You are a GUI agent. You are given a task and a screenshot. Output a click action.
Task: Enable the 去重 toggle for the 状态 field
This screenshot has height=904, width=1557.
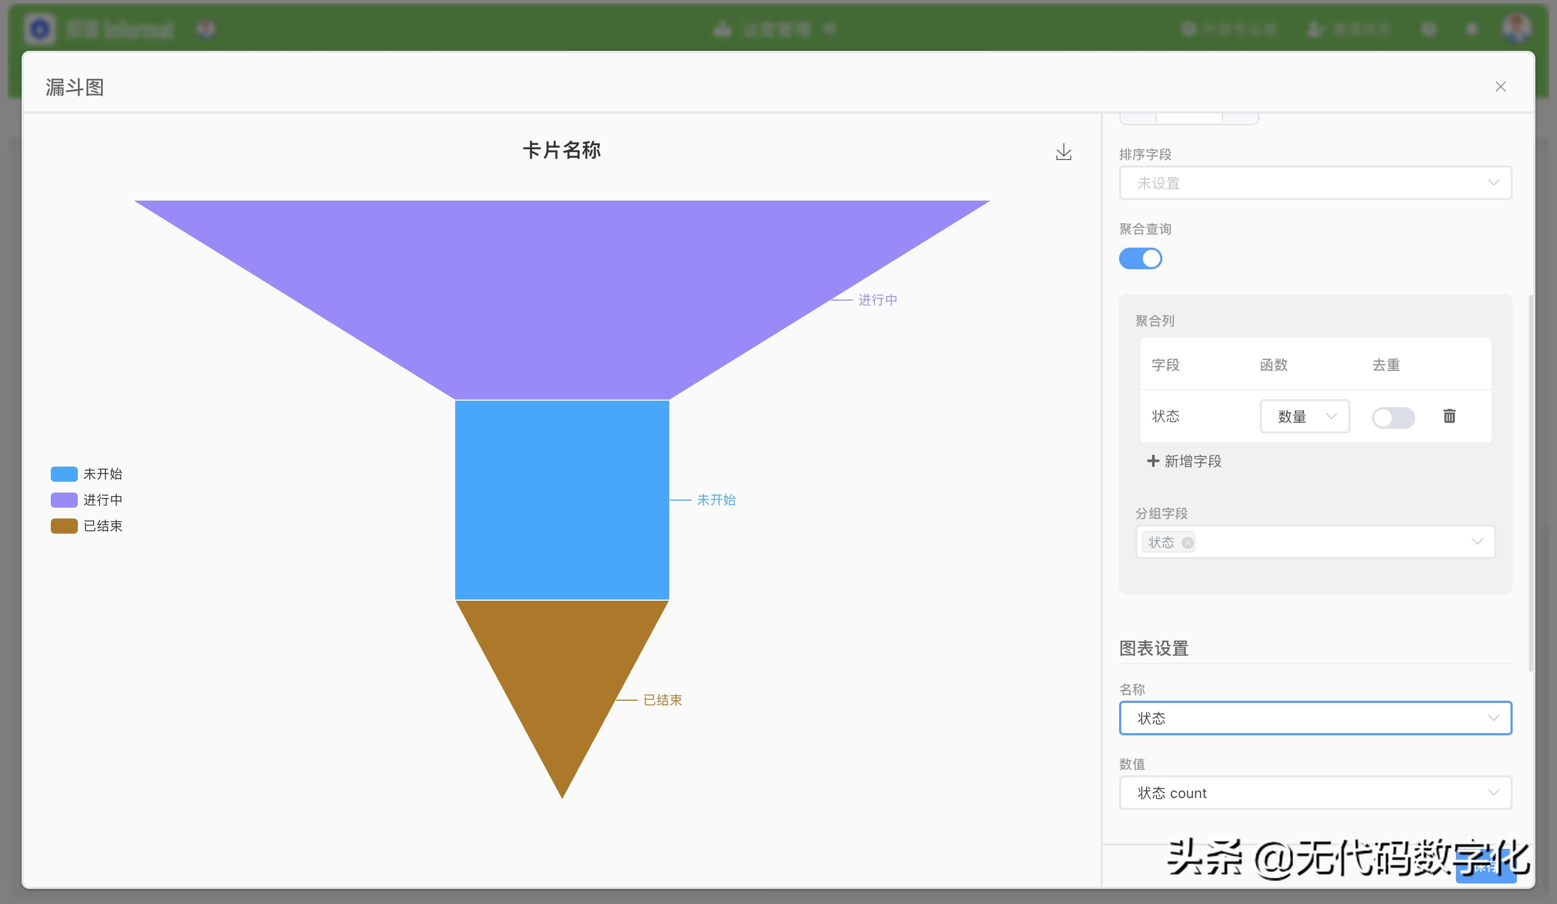(1394, 418)
